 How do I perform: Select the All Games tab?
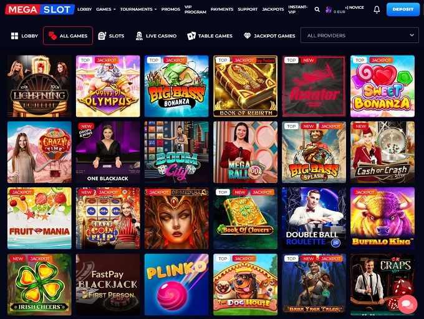click(x=68, y=36)
